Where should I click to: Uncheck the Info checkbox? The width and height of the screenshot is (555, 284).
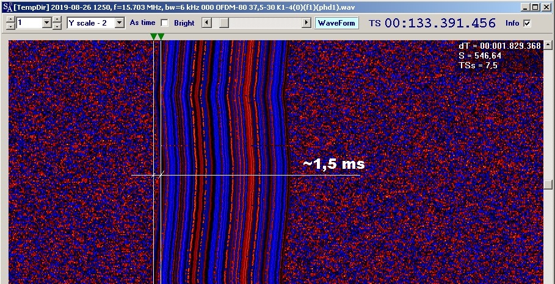tap(528, 23)
